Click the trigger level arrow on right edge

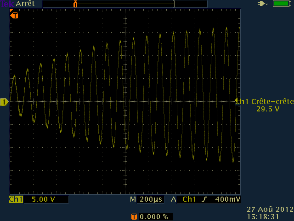237,101
